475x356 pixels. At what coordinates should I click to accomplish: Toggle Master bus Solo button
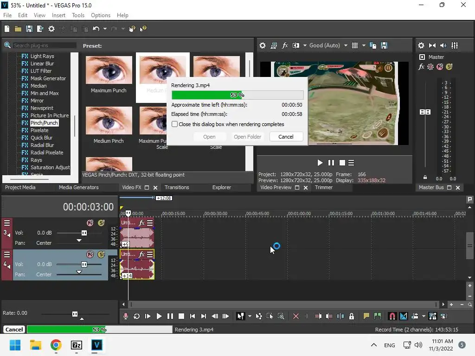tap(449, 67)
